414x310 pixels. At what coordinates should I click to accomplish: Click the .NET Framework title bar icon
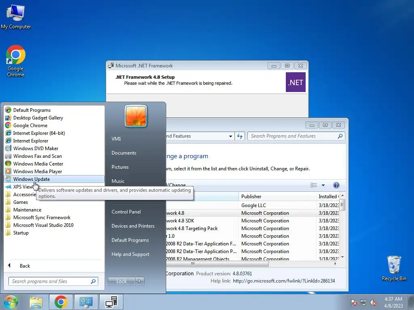point(111,66)
